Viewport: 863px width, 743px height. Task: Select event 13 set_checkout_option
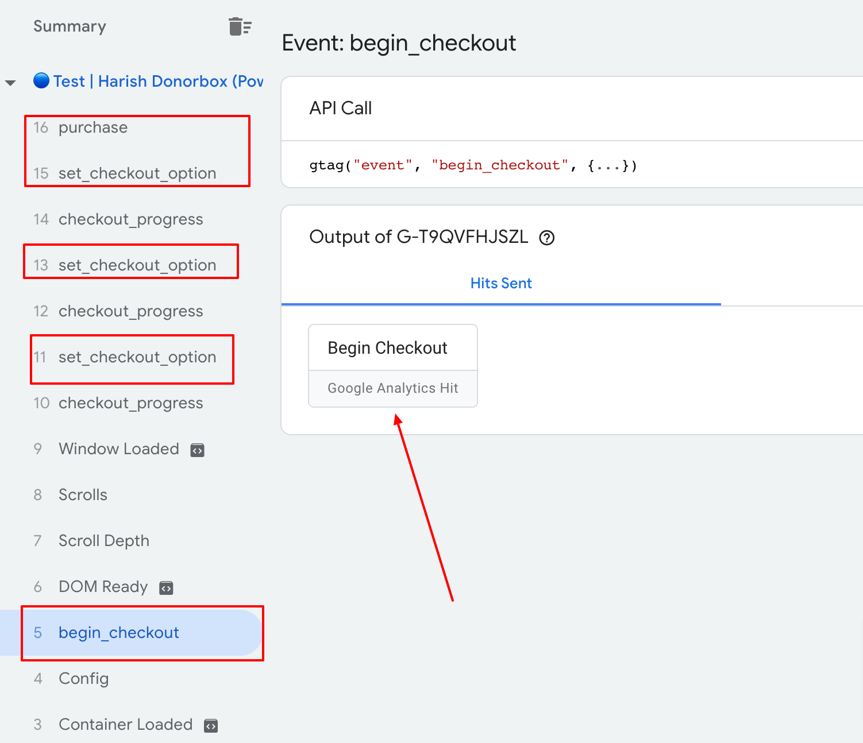click(137, 265)
